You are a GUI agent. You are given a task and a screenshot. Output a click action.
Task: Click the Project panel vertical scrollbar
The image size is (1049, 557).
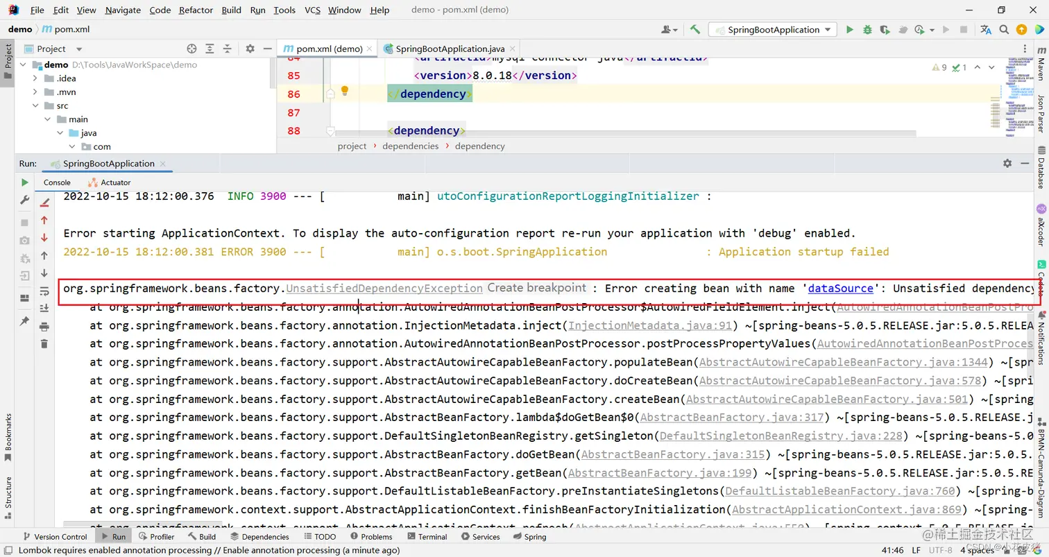point(273,73)
